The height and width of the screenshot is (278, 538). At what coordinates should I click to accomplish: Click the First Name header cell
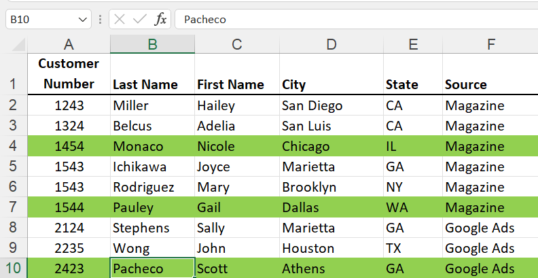click(237, 74)
